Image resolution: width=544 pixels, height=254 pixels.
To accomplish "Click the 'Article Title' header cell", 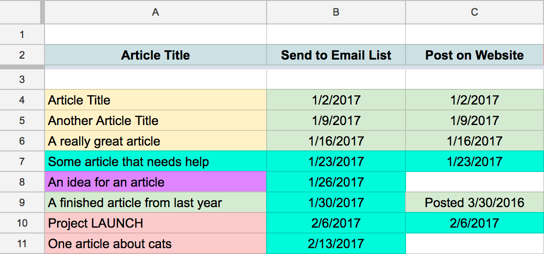I will 156,55.
